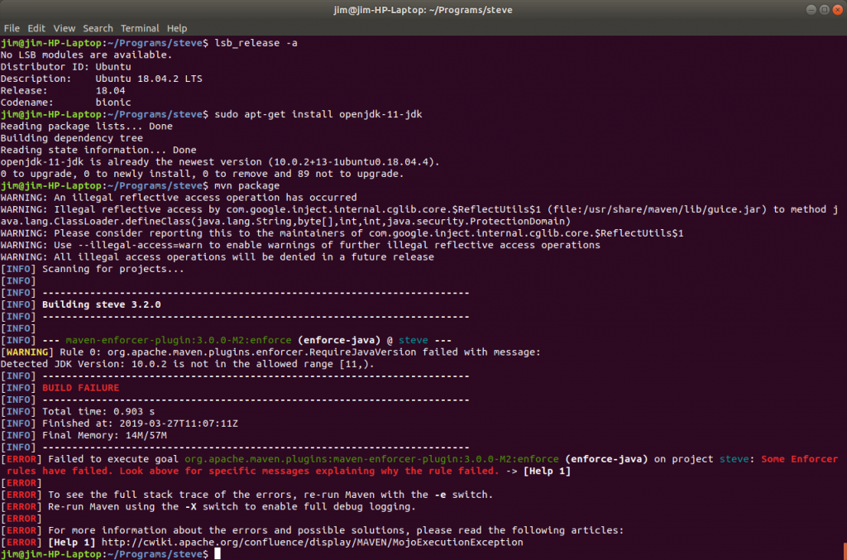Click the final empty shell prompt cursor

218,554
